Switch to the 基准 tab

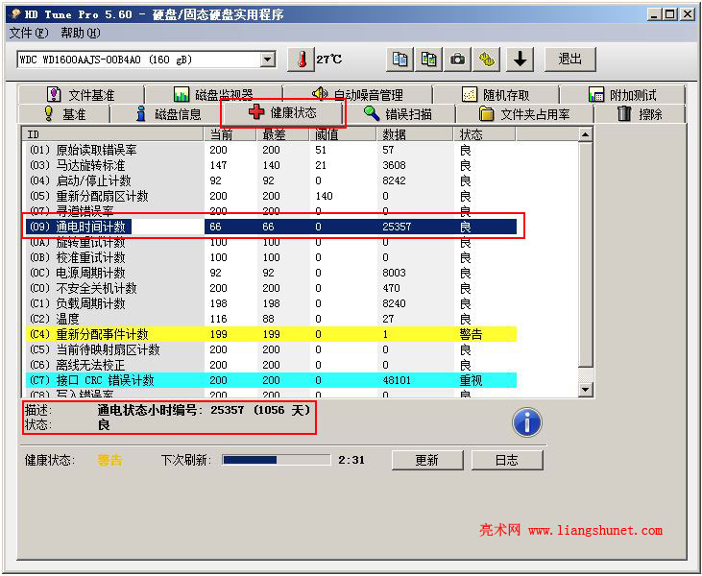click(64, 114)
